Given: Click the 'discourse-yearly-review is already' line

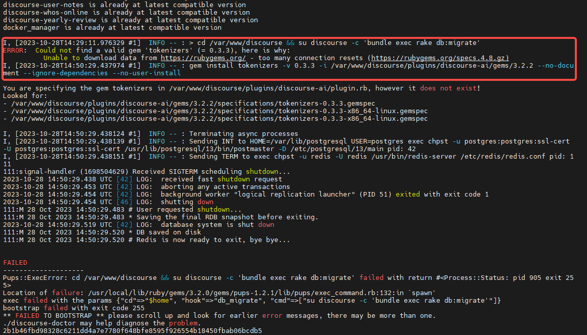Looking at the screenshot, I should pos(130,20).
